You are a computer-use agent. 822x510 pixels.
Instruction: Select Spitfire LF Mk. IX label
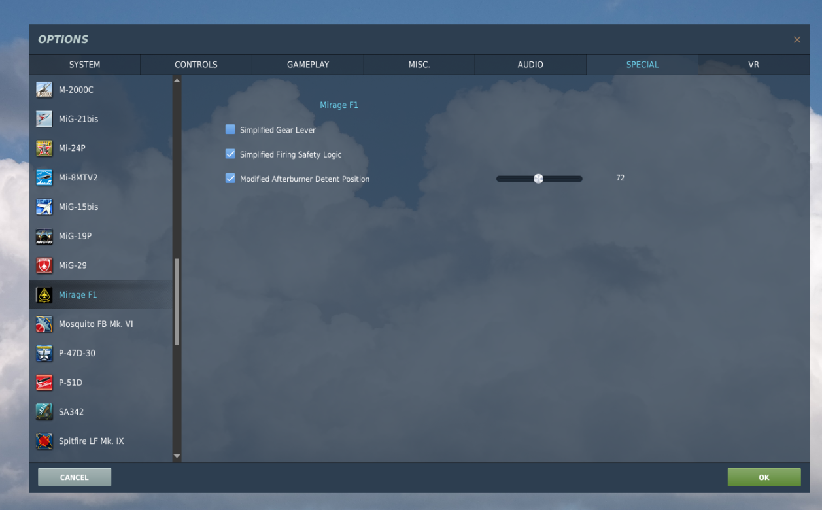(91, 441)
